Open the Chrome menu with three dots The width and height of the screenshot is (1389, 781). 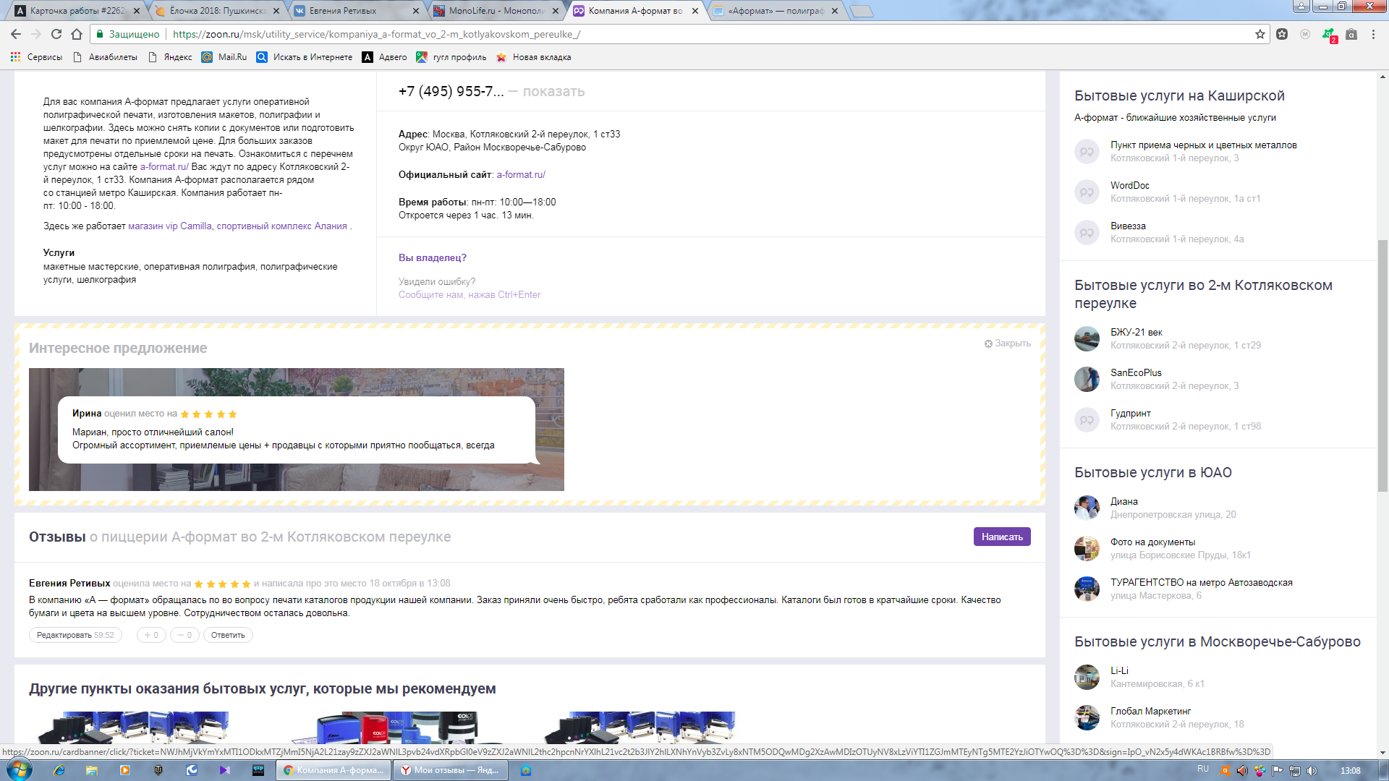pos(1373,34)
